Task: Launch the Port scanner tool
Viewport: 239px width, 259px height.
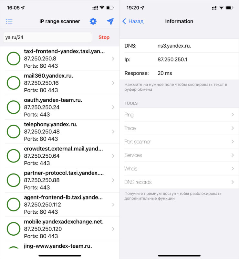Action: [179, 142]
